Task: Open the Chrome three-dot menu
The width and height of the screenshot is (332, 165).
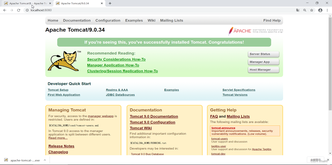Action: click(x=327, y=10)
